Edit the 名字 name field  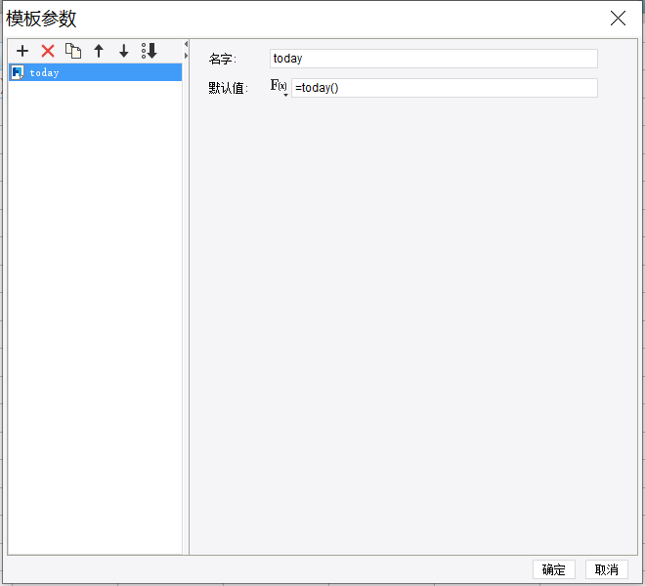[x=434, y=59]
